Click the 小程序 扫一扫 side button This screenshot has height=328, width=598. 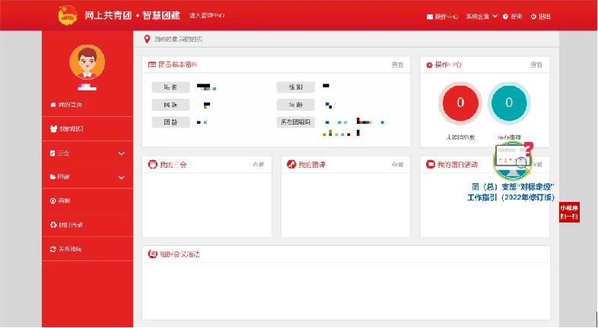click(569, 212)
